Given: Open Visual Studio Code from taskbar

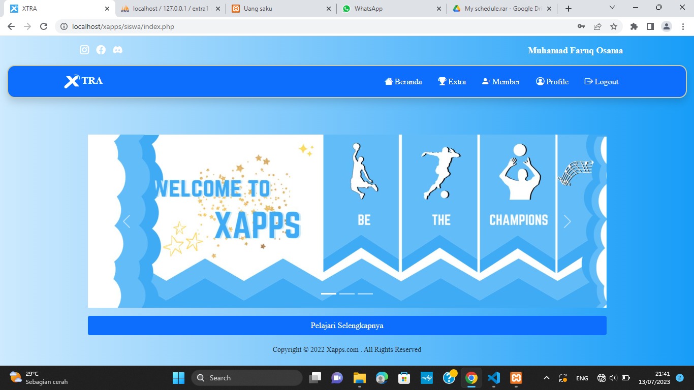Looking at the screenshot, I should (x=493, y=378).
